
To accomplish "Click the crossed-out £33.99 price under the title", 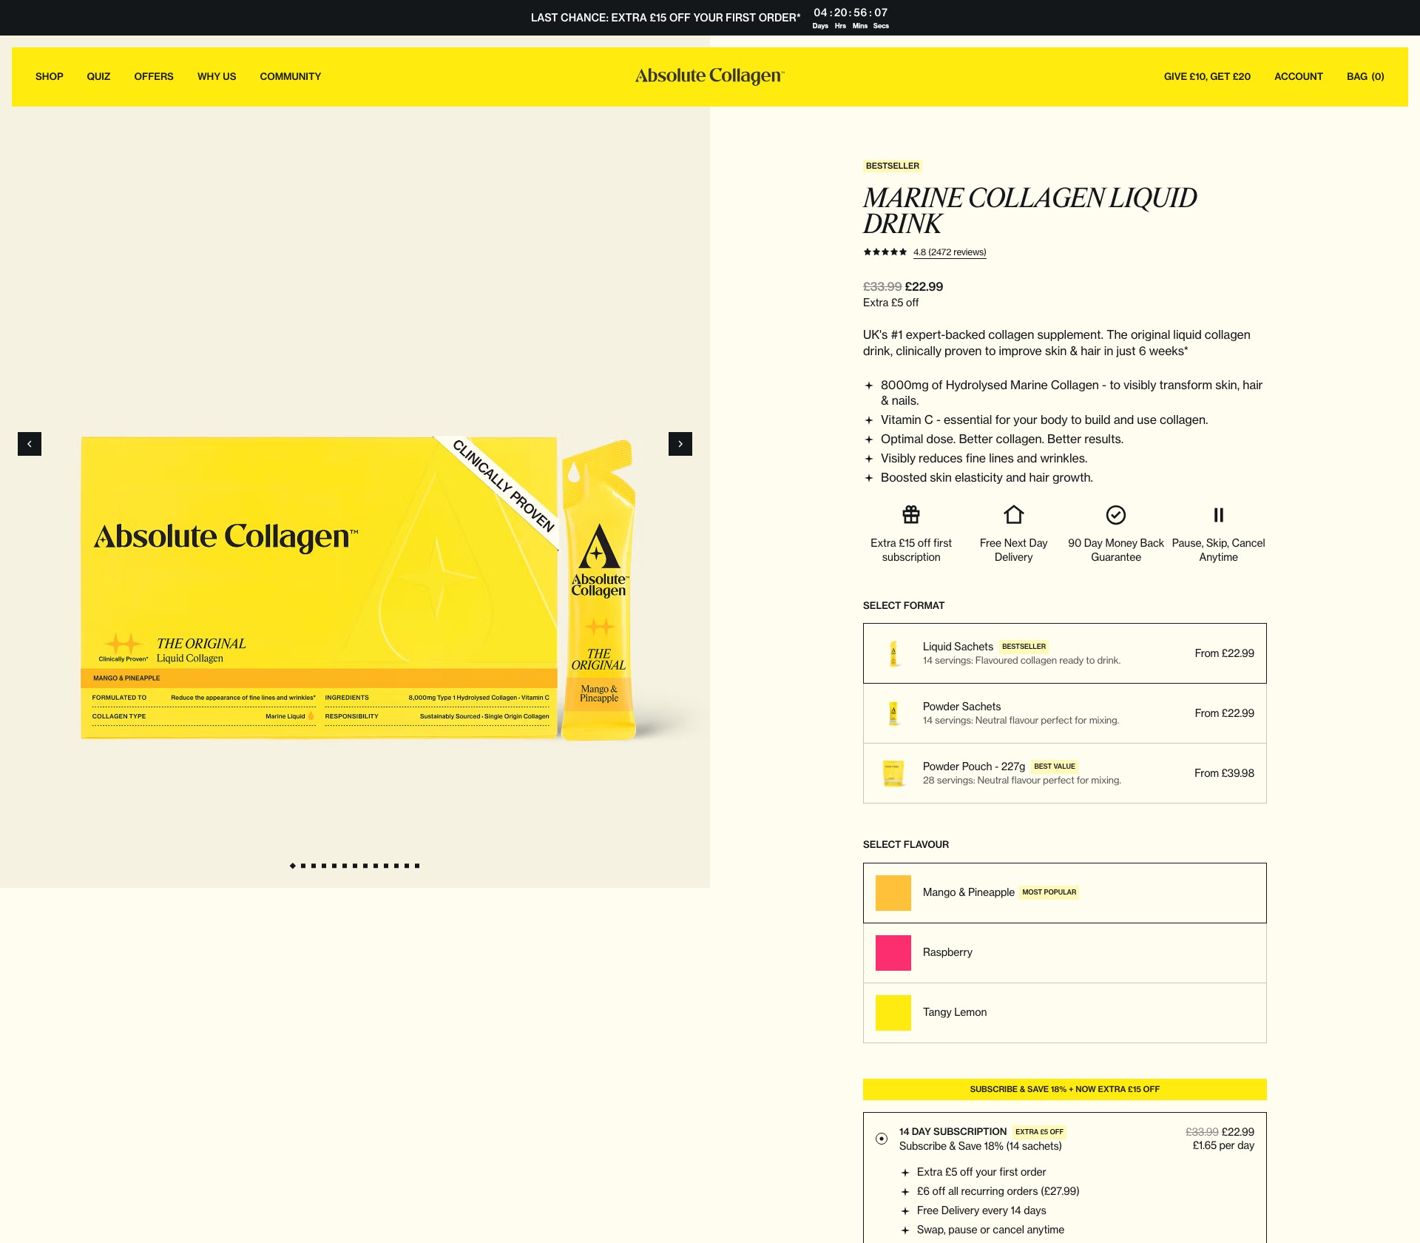I will [882, 286].
